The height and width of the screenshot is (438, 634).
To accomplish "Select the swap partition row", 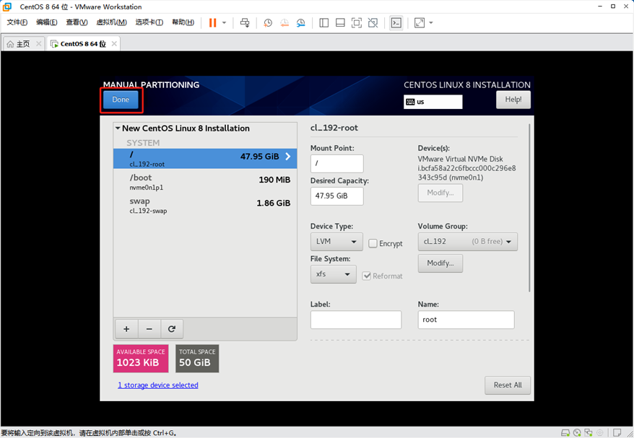I will (x=205, y=205).
